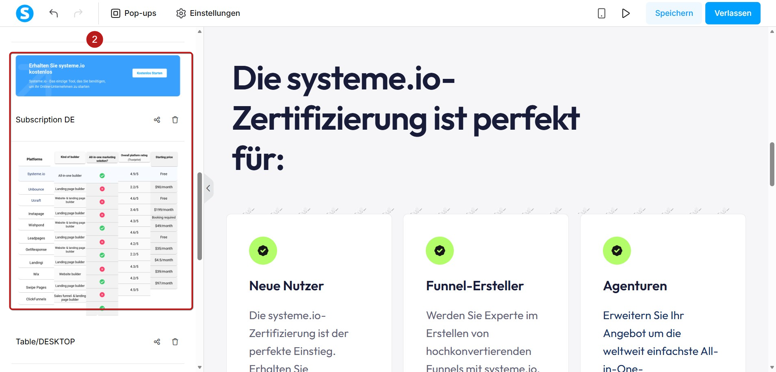Collapse the left sidebar panel
Viewport: 776px width, 372px height.
point(208,188)
